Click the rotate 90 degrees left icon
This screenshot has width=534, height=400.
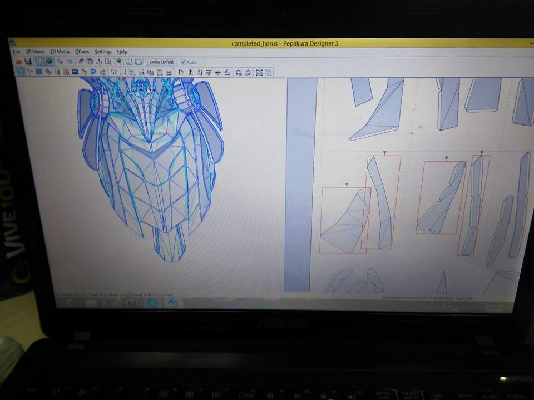(239, 73)
